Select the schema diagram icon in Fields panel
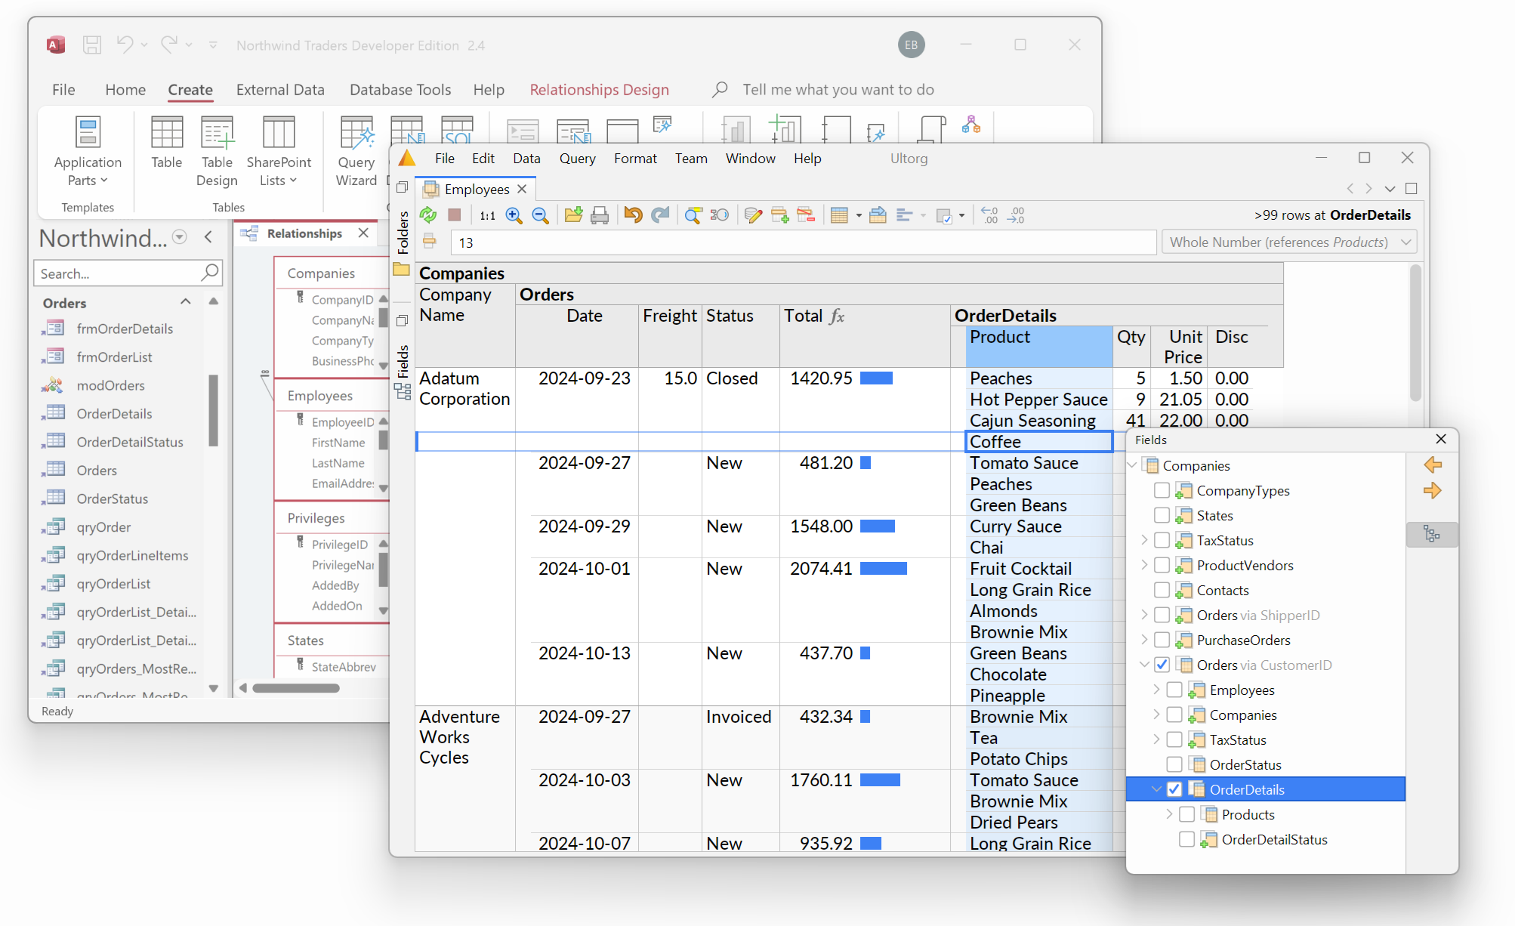1515x926 pixels. 1432,534
